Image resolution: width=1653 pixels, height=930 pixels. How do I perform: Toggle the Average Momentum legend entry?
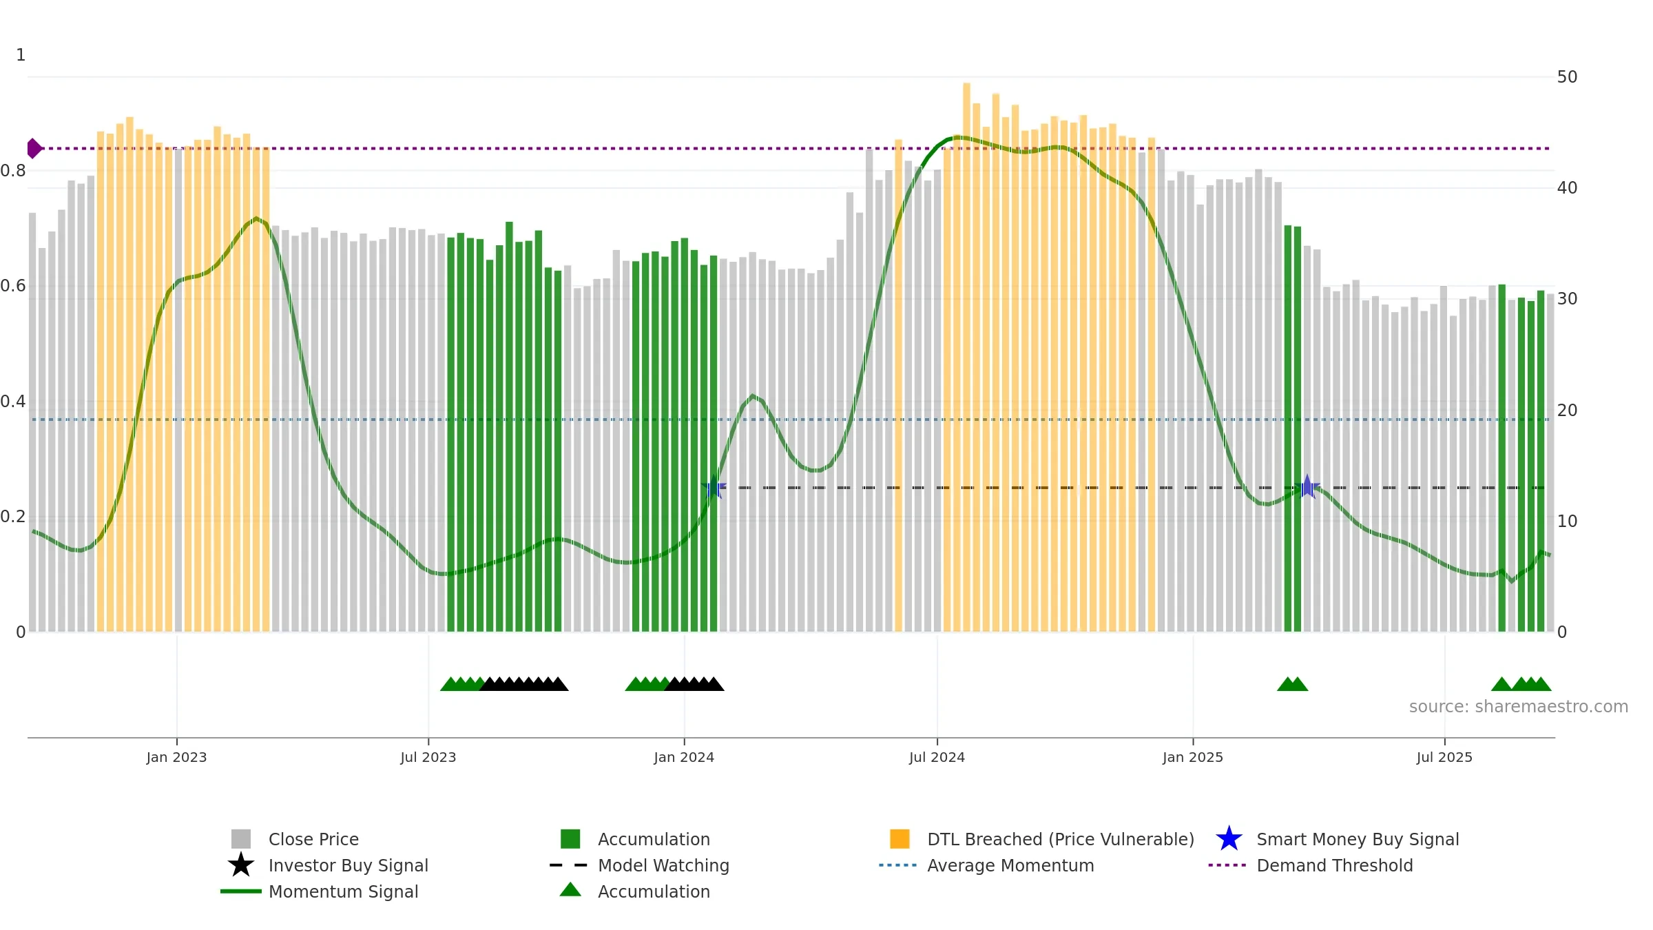986,865
